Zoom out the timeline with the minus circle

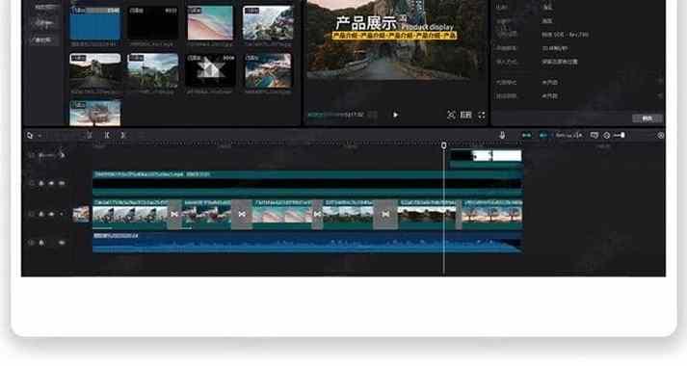click(x=607, y=135)
